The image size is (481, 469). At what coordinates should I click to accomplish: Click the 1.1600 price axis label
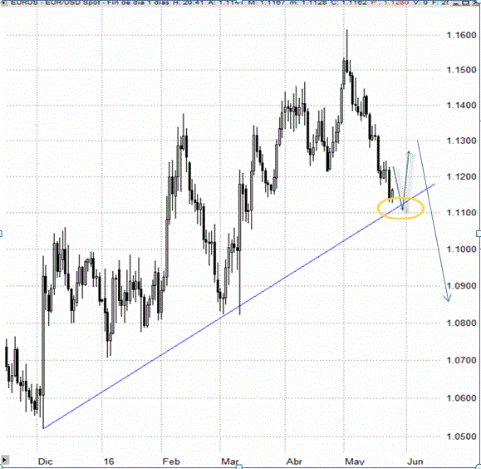tap(461, 35)
